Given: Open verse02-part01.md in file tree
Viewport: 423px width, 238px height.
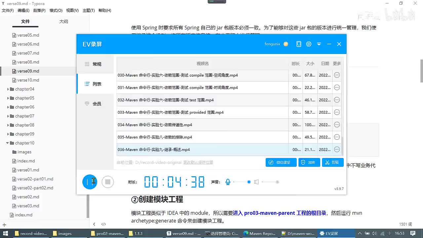Looking at the screenshot, I should pyautogui.click(x=33, y=179).
